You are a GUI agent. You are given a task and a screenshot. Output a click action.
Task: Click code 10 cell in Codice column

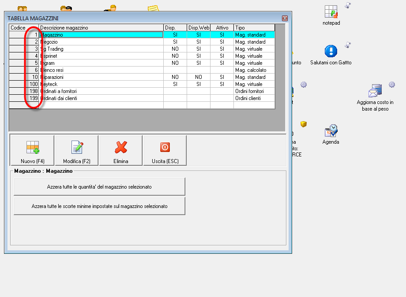(x=24, y=77)
